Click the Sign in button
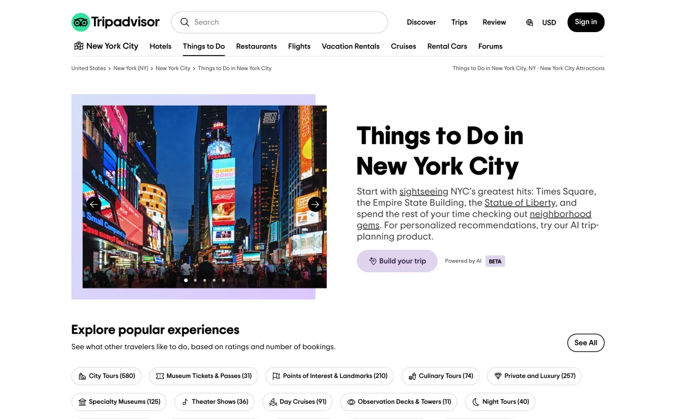676x419 pixels. point(586,22)
